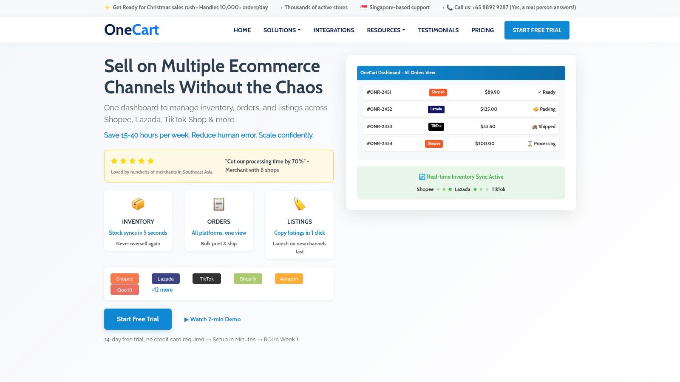Viewport: 680px width, 382px height.
Task: Open the TESTIMONIALS page
Action: tap(438, 30)
